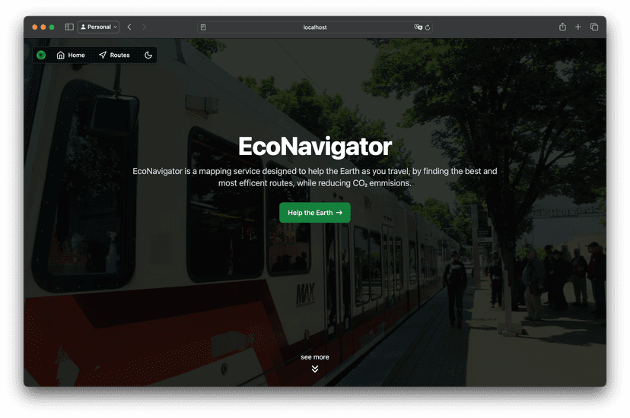Open the Routes navigation item
Image resolution: width=630 pixels, height=418 pixels.
coord(114,55)
